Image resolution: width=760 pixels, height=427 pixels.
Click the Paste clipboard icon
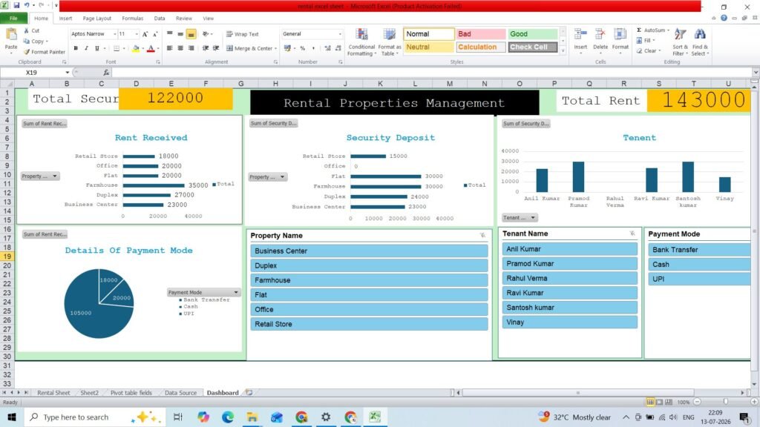click(10, 35)
